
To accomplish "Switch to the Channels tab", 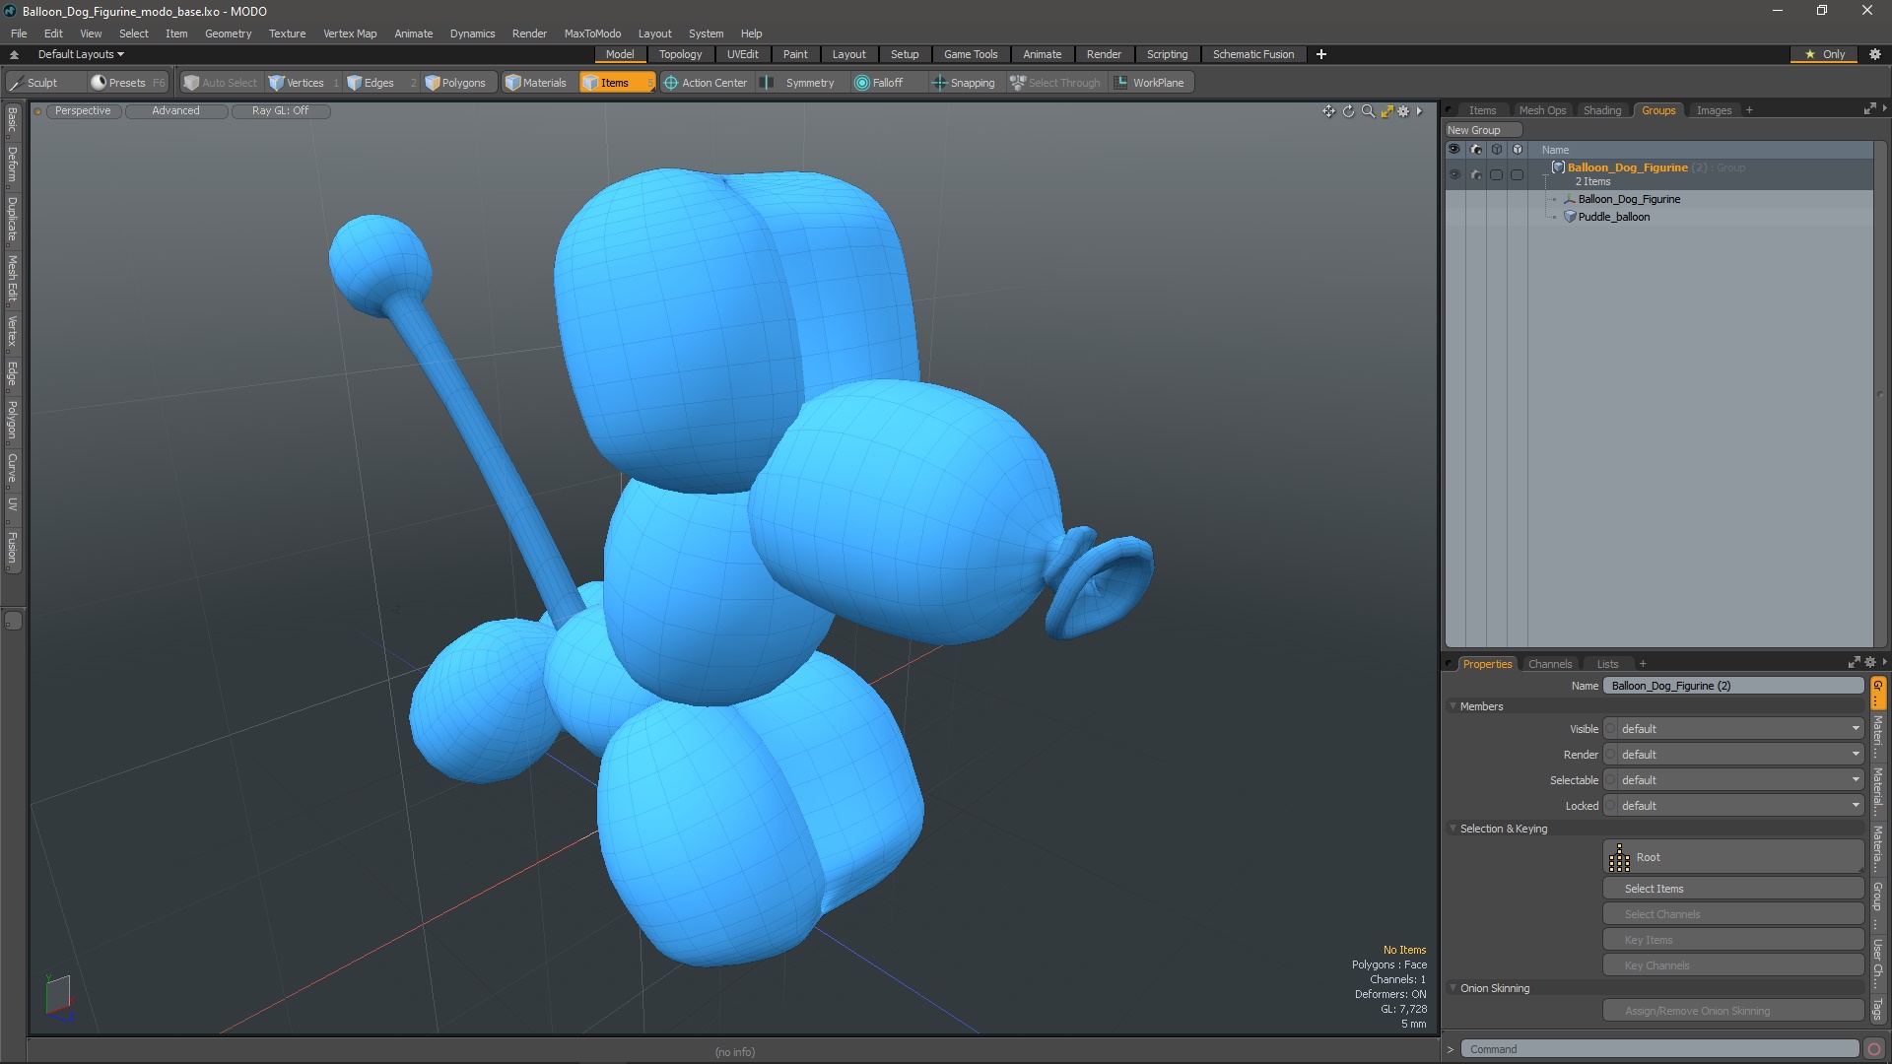I will pyautogui.click(x=1550, y=664).
